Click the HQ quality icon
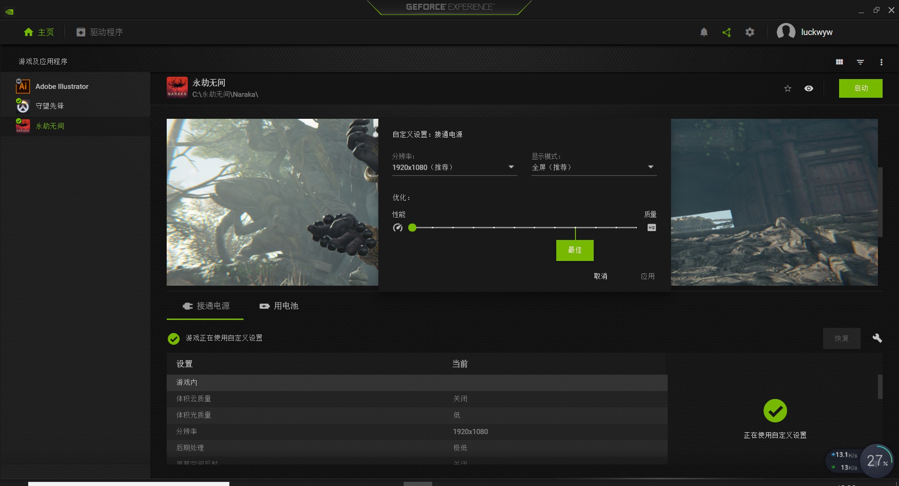 click(x=652, y=228)
